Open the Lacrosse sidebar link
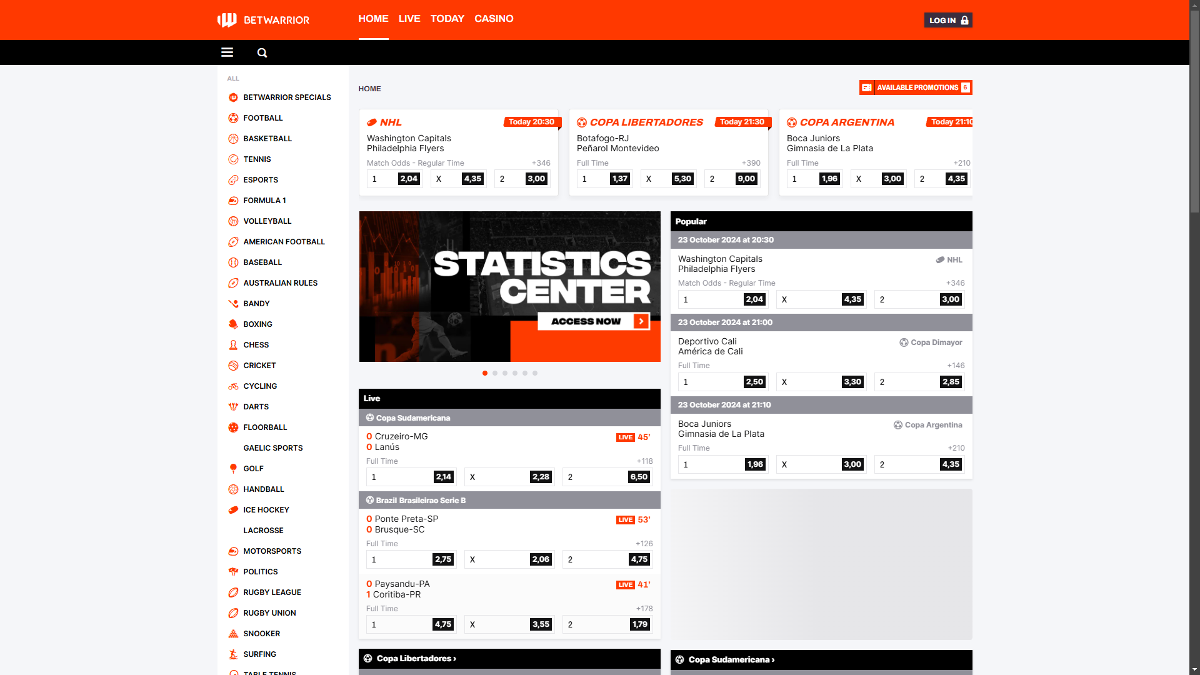Screen dimensions: 1200x675 [263, 531]
